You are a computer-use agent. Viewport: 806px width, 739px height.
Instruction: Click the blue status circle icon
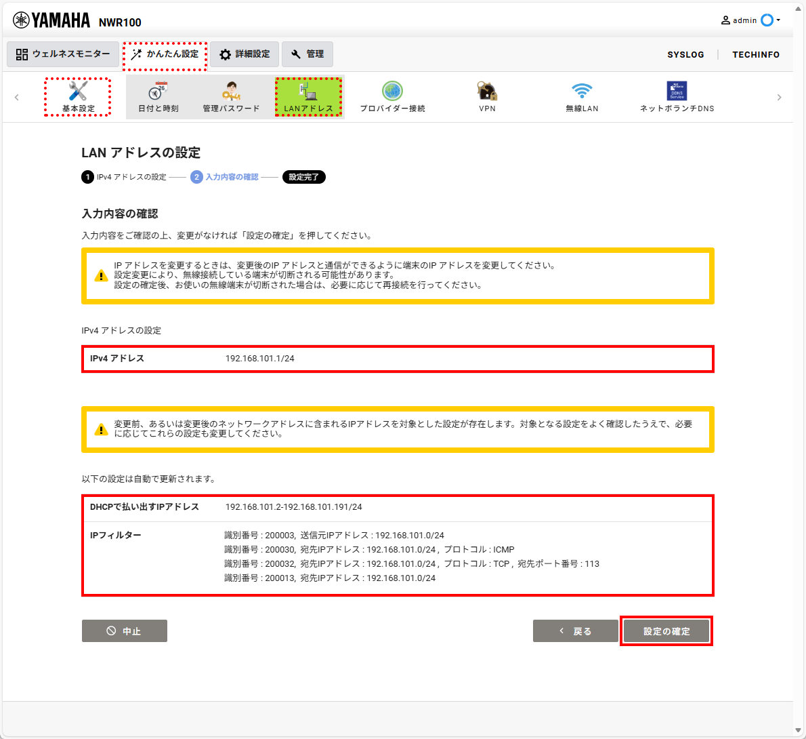click(x=767, y=20)
